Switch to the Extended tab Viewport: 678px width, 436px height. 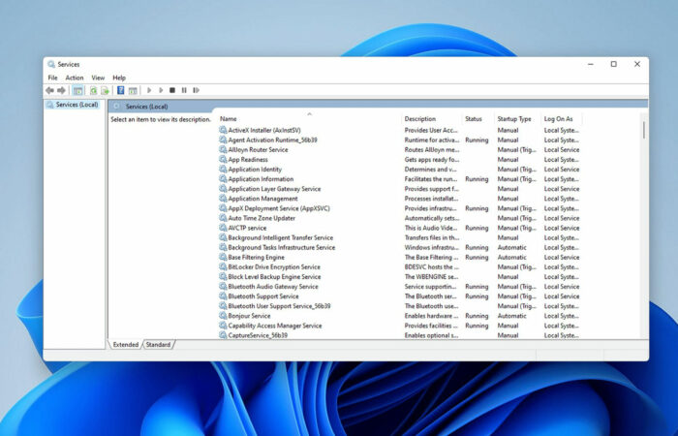point(125,345)
